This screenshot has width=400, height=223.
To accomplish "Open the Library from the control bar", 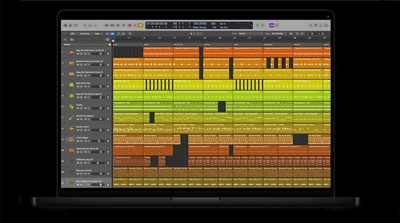I will pos(66,26).
